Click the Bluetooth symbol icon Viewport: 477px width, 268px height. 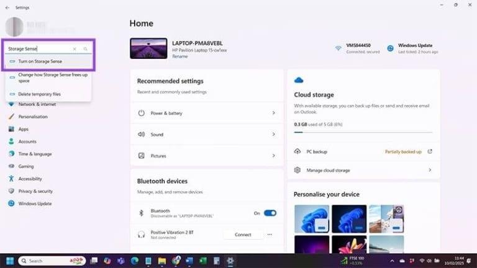[x=141, y=213]
